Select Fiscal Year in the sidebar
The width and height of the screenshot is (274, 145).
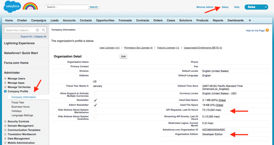(18, 102)
